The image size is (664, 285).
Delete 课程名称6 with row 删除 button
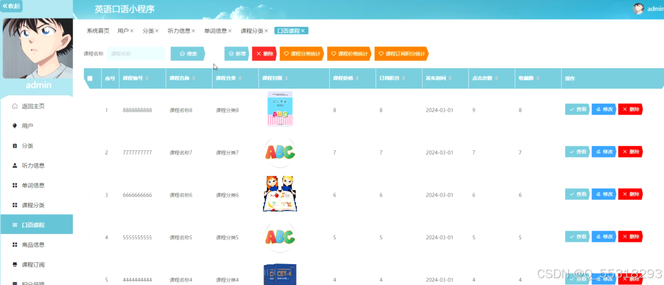tap(630, 194)
